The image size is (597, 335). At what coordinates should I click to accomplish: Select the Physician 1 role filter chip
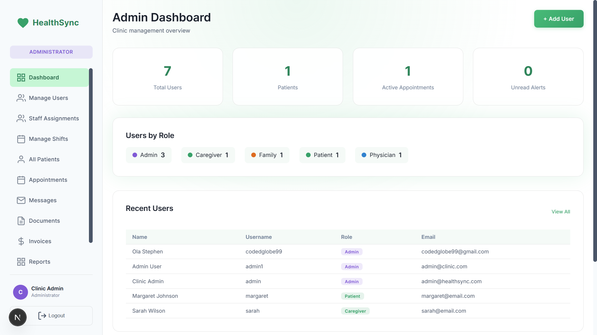382,155
